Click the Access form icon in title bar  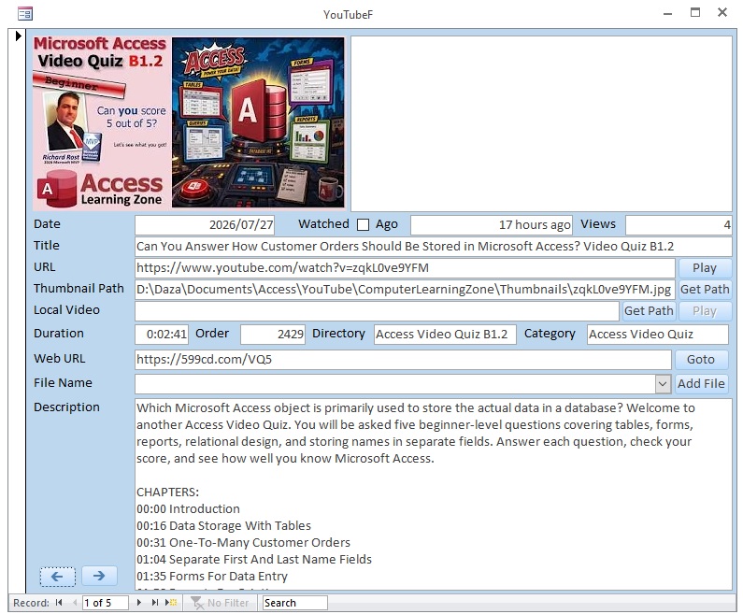25,13
